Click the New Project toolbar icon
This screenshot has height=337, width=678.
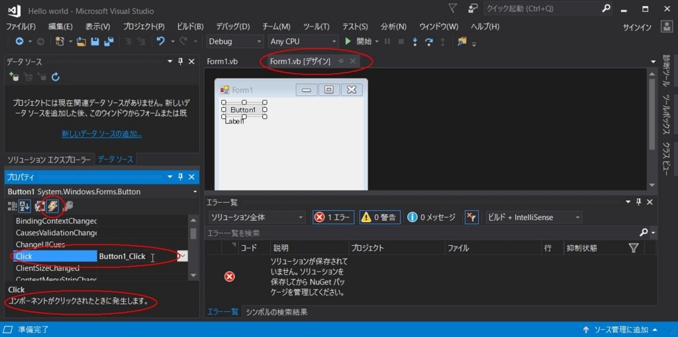tap(60, 42)
